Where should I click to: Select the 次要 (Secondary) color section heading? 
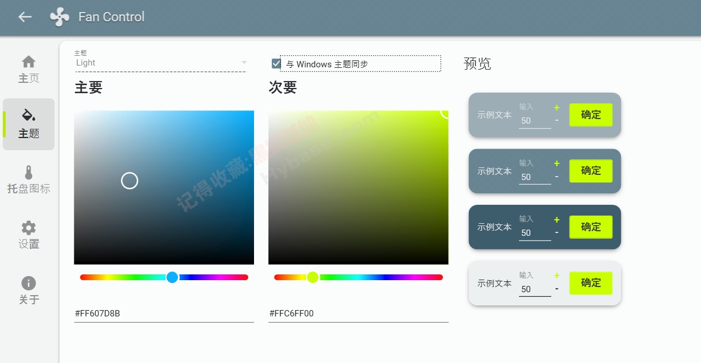(x=283, y=87)
